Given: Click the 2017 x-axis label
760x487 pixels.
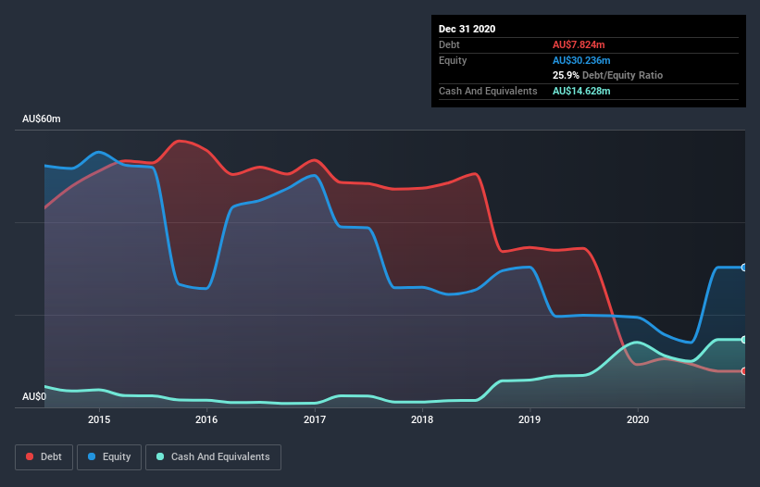Looking at the screenshot, I should (315, 419).
